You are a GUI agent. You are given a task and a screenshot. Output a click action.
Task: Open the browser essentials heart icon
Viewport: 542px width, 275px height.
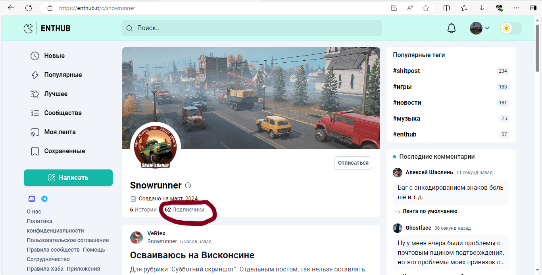point(499,8)
